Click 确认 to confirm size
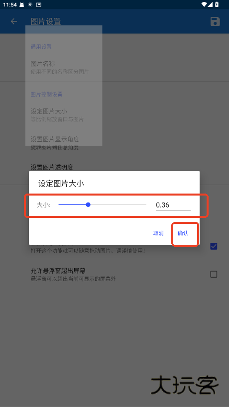 (x=183, y=233)
